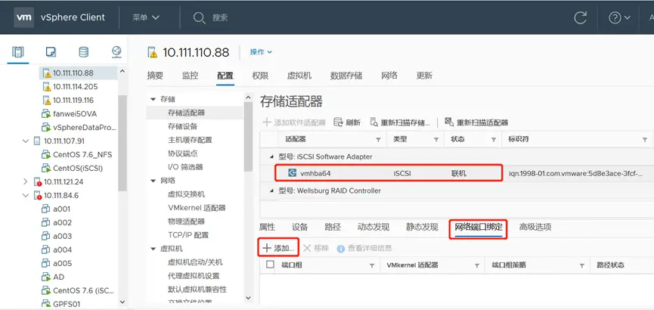Click 添加软件适配器 button
The width and height of the screenshot is (654, 310).
(x=293, y=122)
